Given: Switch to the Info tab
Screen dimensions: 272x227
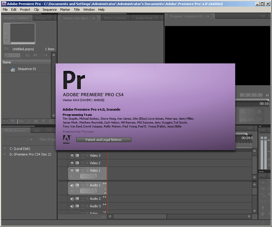Looking at the screenshot, I should click(x=37, y=130).
